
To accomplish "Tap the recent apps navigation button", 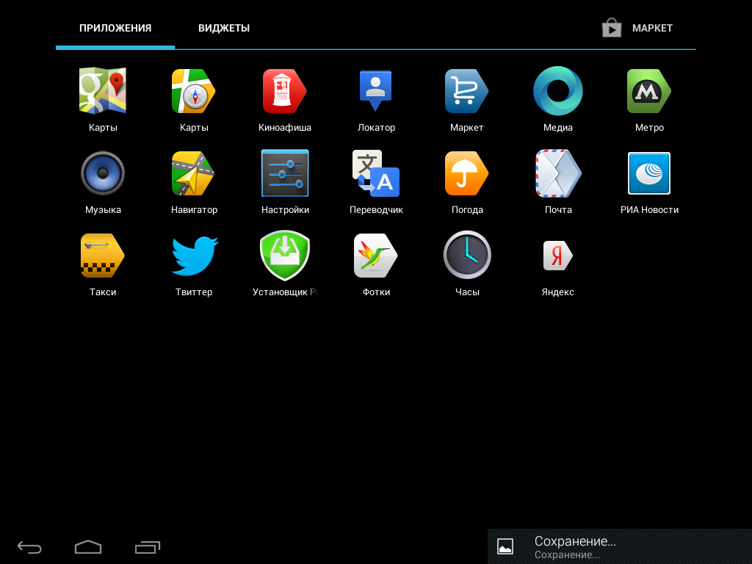I will 147,546.
